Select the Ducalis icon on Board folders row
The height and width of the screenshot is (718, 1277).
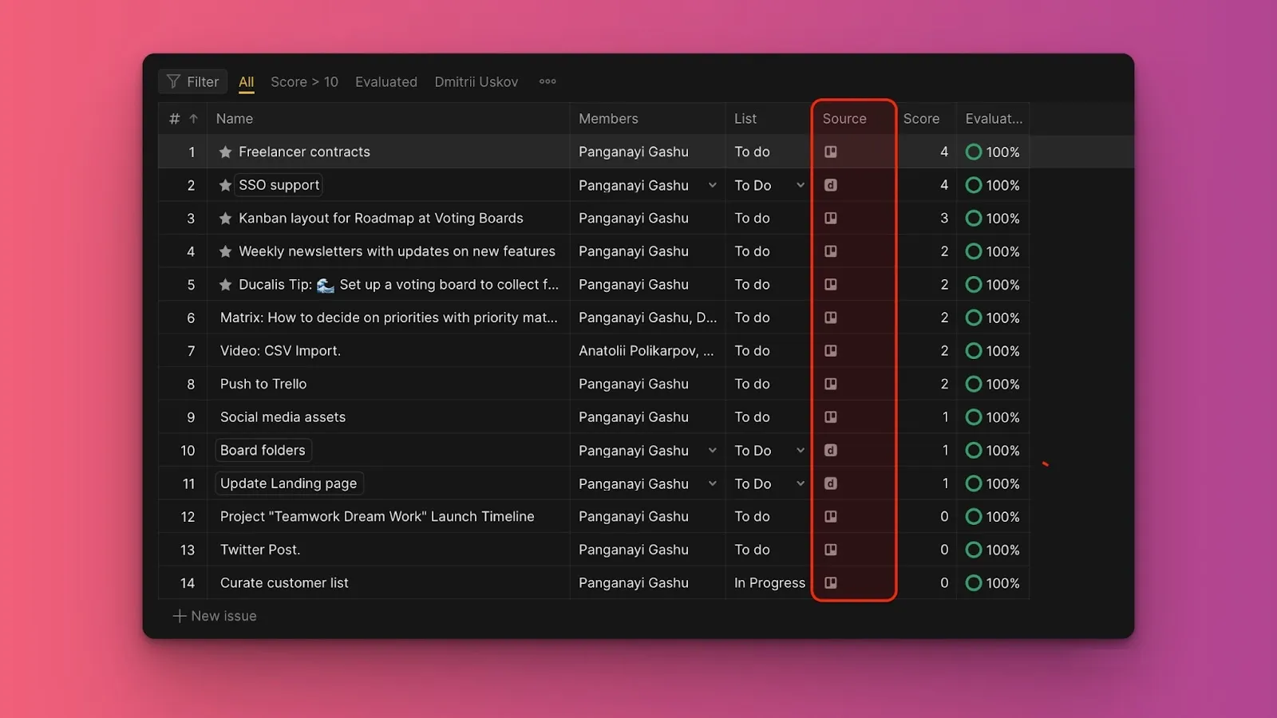click(x=831, y=450)
